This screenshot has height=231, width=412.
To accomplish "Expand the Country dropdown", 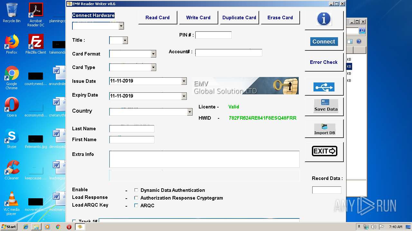I will tap(190, 112).
